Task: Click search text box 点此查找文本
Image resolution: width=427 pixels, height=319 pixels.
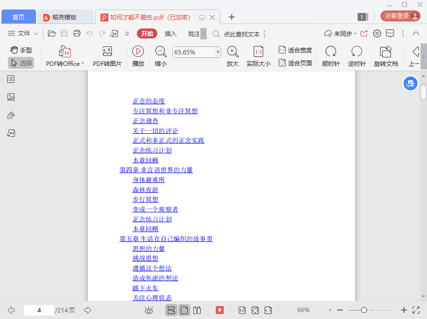Action: [242, 34]
